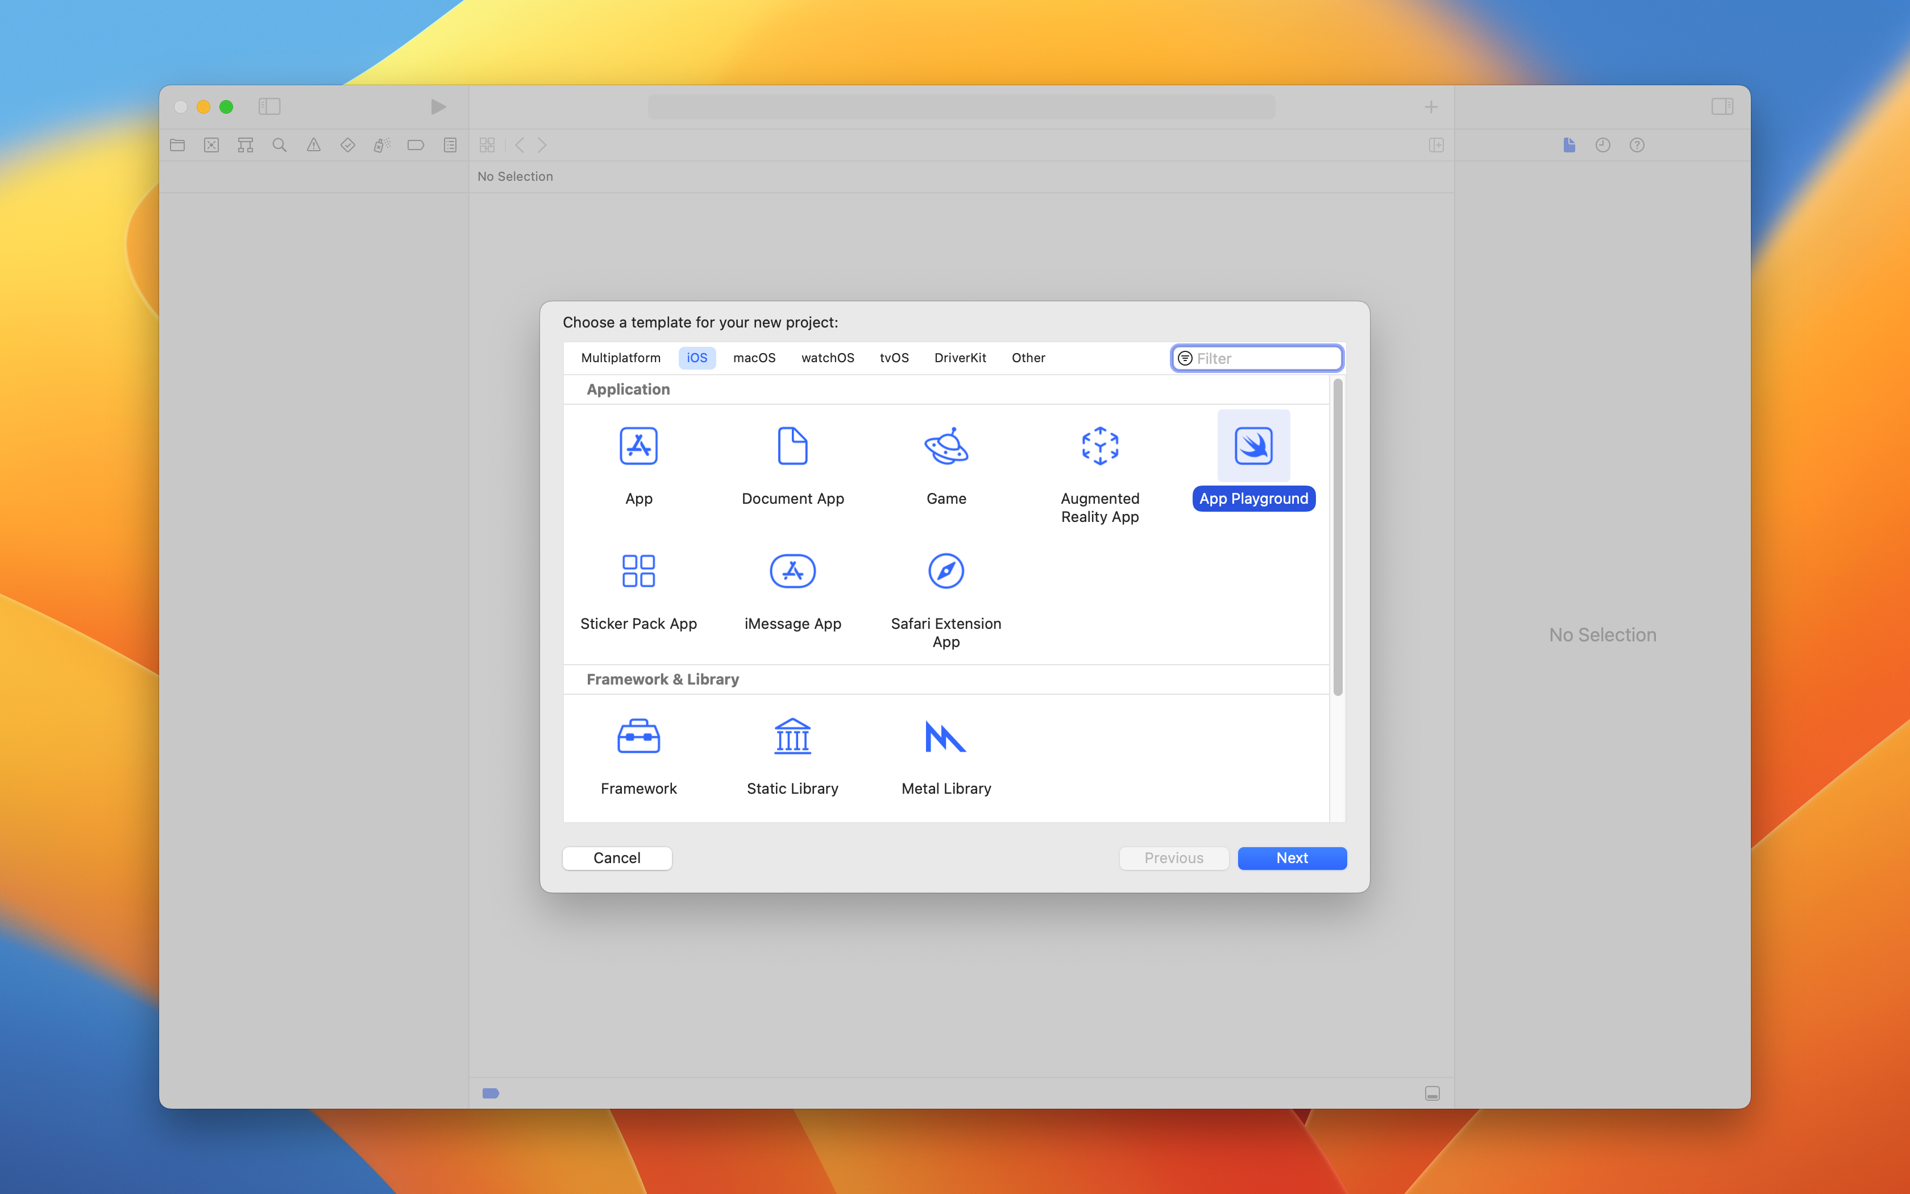Choose the Sticker Pack App template
Viewport: 1910px width, 1194px height.
click(x=638, y=571)
